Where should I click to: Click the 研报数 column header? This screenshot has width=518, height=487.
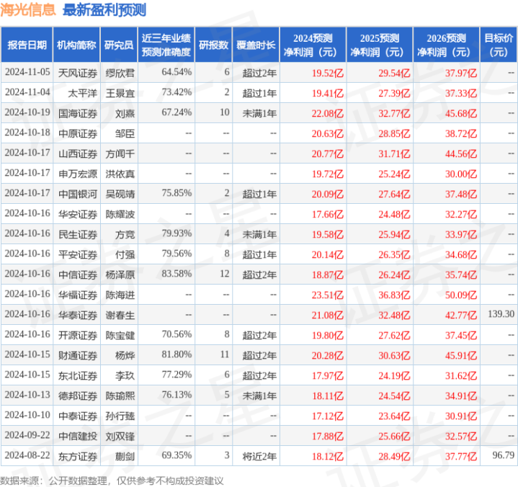tap(213, 45)
